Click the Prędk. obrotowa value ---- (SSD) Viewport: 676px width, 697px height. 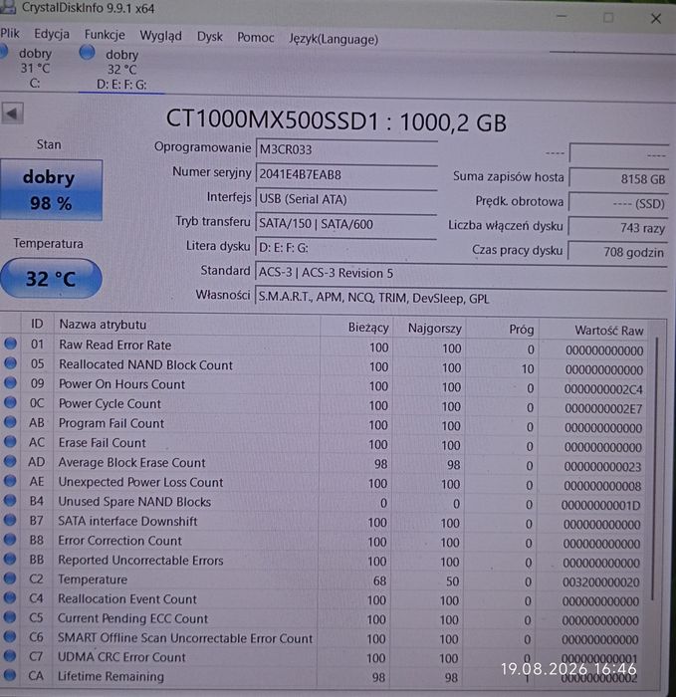point(618,203)
